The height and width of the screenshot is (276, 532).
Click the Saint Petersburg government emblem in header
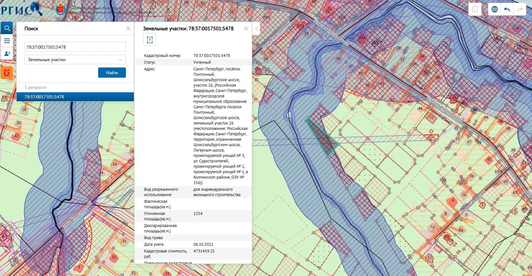[61, 10]
